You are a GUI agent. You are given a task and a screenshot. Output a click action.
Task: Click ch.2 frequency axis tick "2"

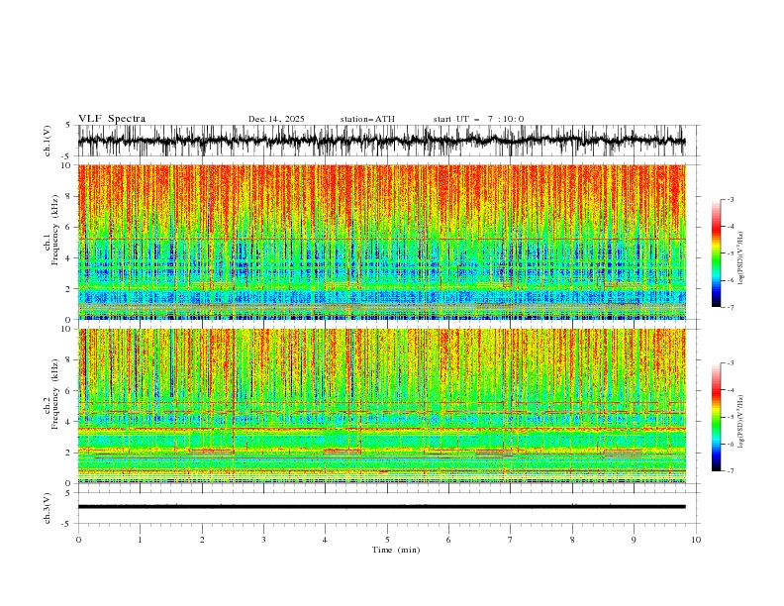(69, 453)
